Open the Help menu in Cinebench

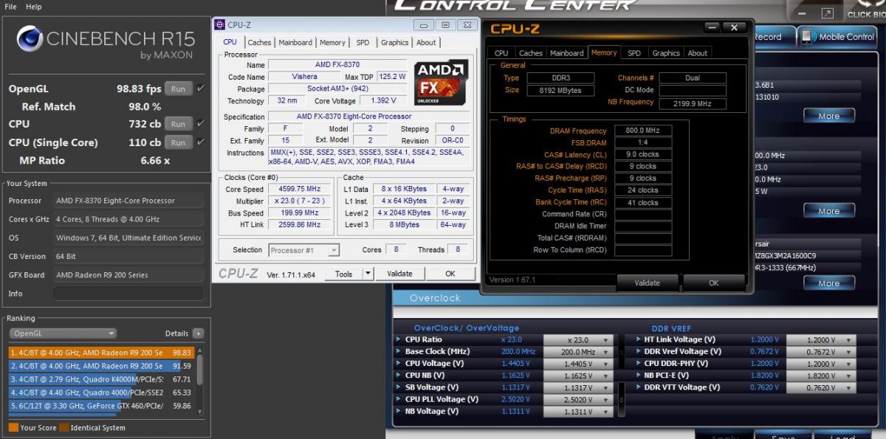(34, 6)
